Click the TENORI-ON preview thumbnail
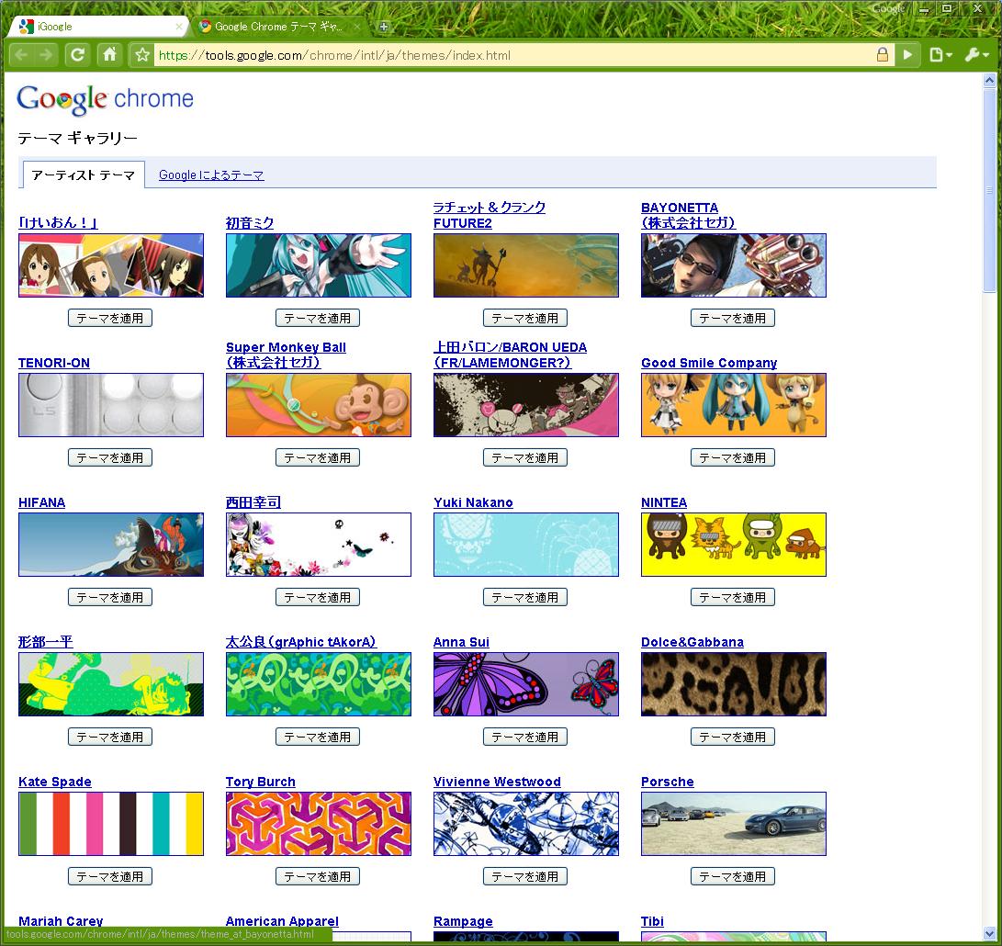This screenshot has height=946, width=1002. tap(111, 405)
